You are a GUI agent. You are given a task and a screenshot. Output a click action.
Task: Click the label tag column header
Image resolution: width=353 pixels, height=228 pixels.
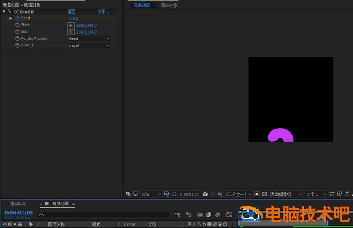tap(30, 224)
